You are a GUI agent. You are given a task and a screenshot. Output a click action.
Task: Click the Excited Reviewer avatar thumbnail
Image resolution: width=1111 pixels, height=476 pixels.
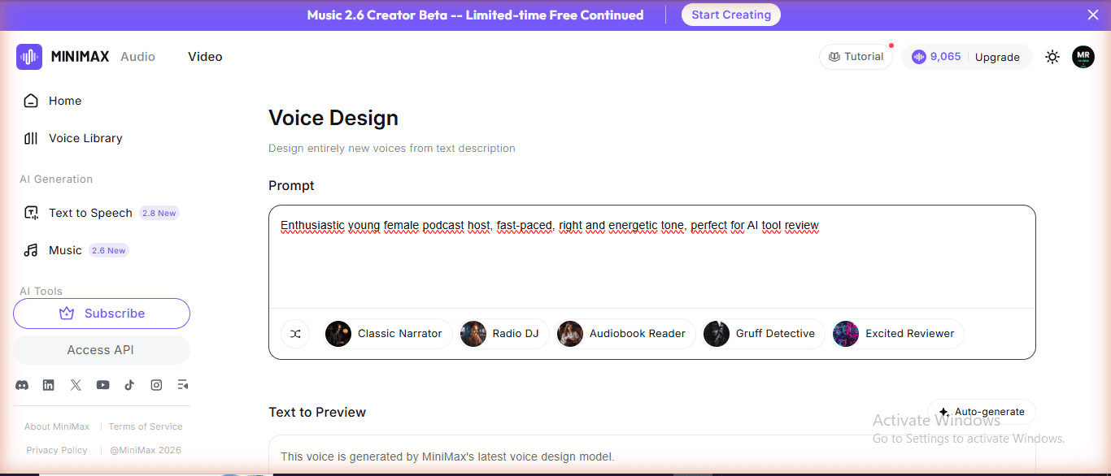coord(846,334)
